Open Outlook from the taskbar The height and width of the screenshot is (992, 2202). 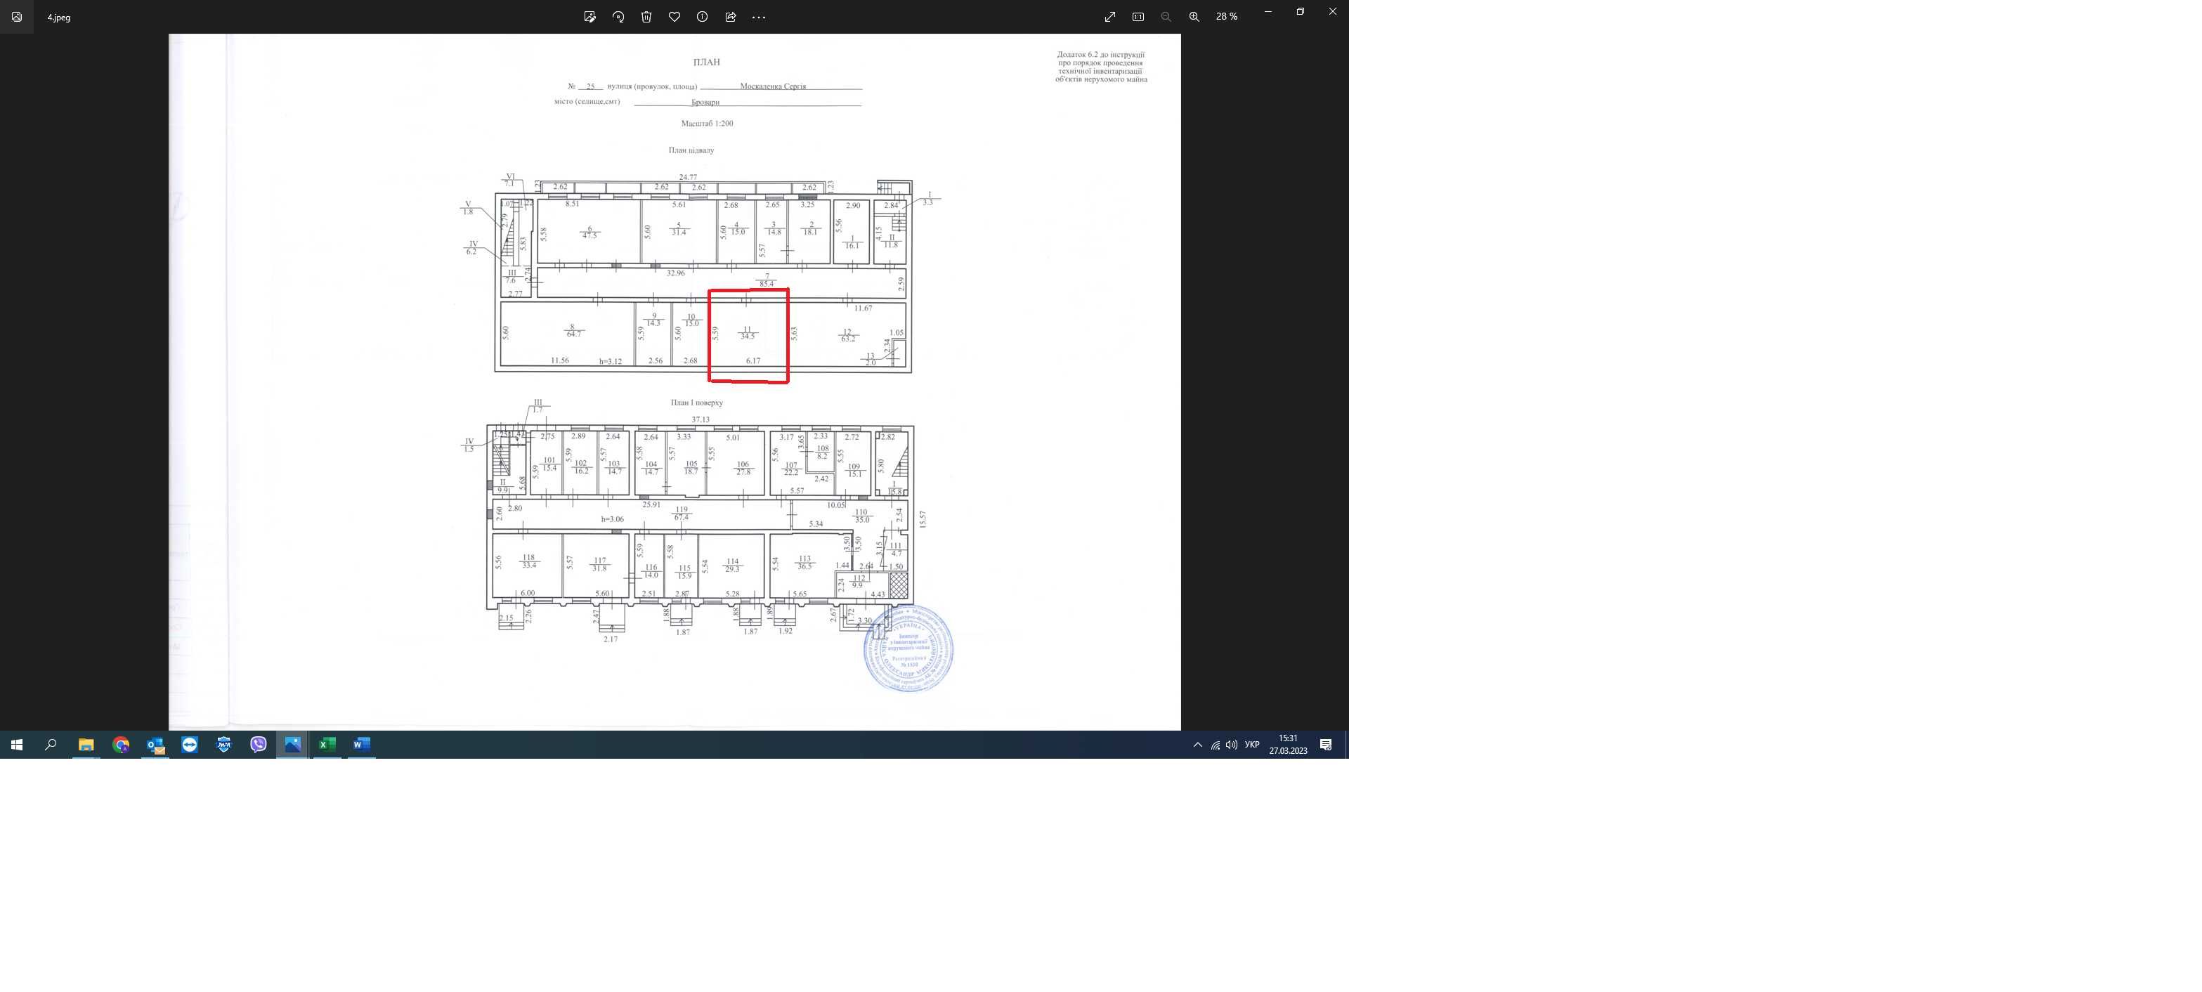pyautogui.click(x=155, y=745)
